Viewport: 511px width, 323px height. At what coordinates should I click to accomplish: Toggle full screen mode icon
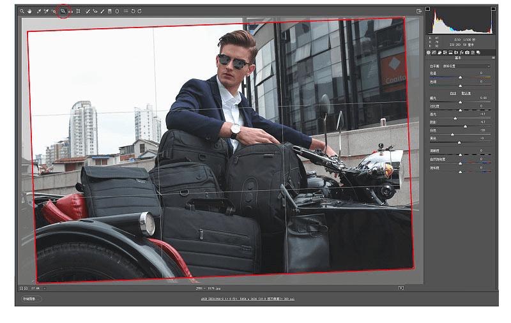(419, 11)
